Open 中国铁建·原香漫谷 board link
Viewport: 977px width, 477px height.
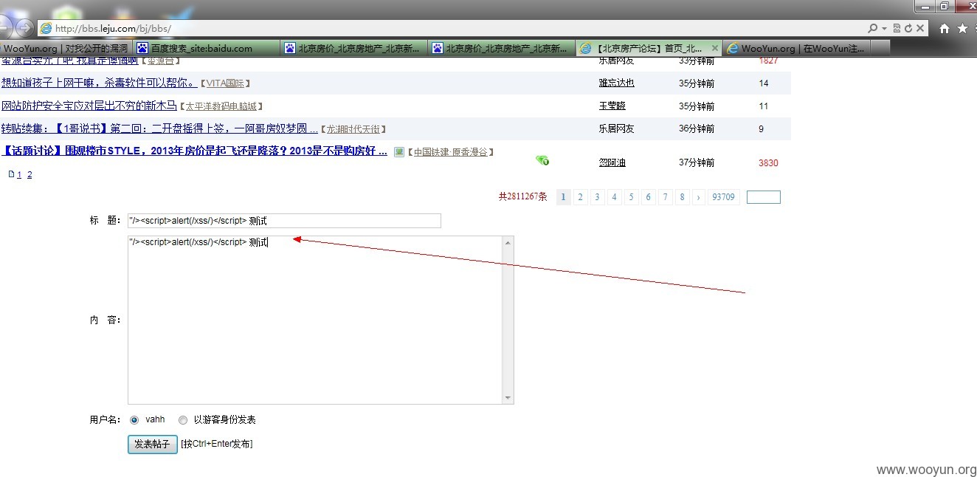(450, 152)
